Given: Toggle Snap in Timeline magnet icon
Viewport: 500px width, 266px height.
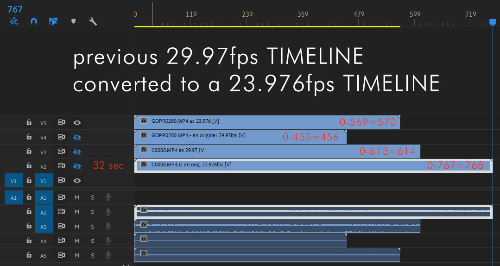Looking at the screenshot, I should click(33, 21).
